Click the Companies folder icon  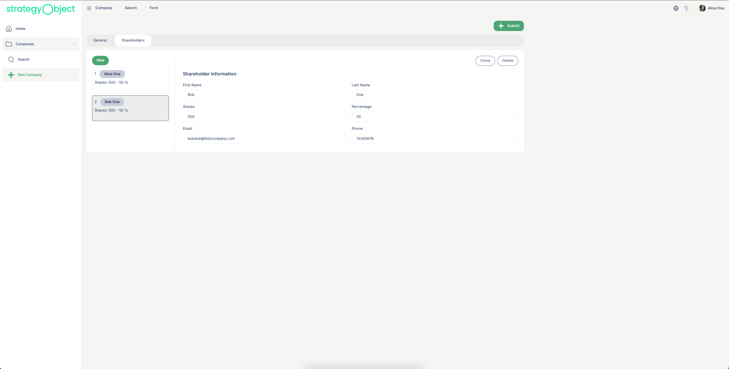tap(9, 44)
